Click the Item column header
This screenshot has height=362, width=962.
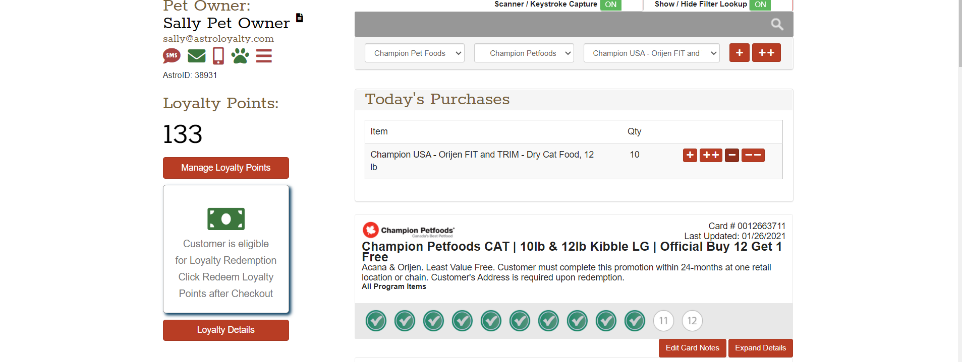point(379,131)
